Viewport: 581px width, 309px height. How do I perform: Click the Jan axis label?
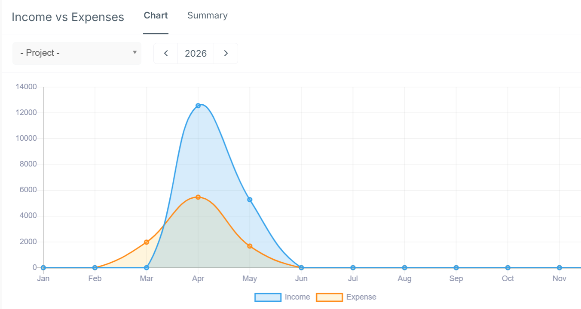click(43, 279)
